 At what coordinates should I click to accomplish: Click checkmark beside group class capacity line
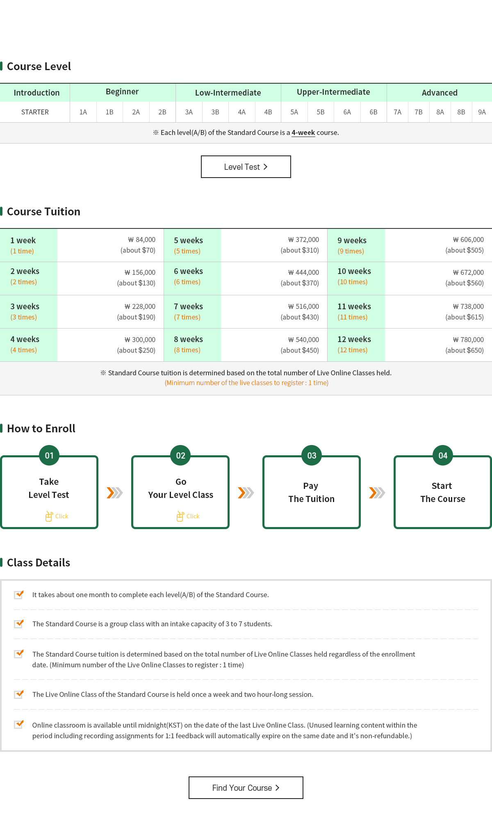click(19, 623)
